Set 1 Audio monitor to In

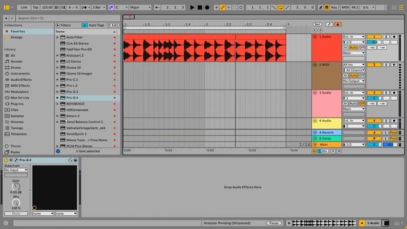click(x=345, y=48)
